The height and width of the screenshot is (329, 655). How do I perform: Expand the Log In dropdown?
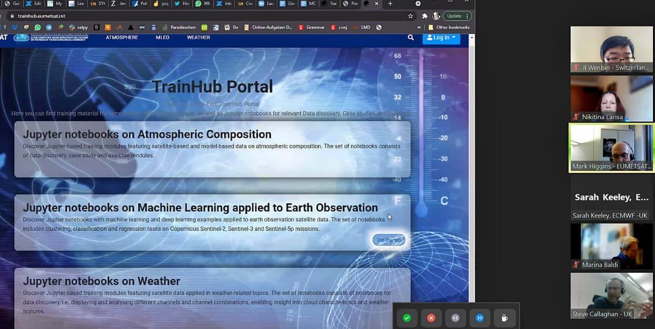click(x=441, y=38)
